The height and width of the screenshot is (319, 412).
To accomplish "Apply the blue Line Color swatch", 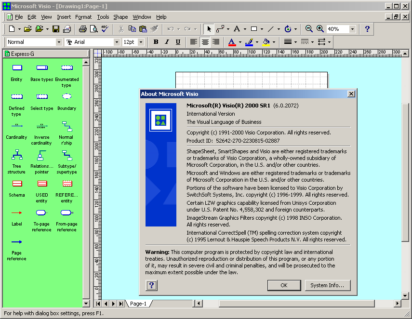I will point(249,42).
